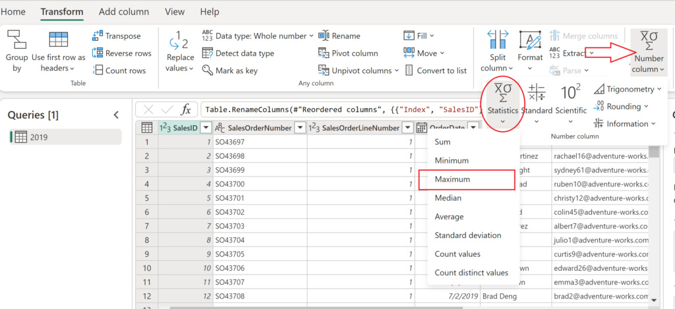675x309 pixels.
Task: Select the Transform tab
Action: coord(62,12)
